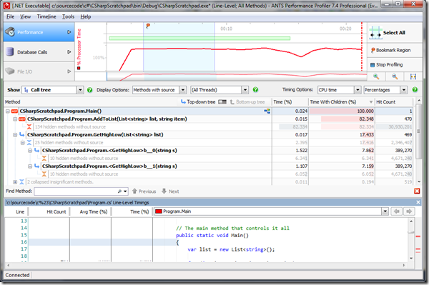Open the Help menu
Image resolution: width=429 pixels, height=285 pixels.
[85, 16]
